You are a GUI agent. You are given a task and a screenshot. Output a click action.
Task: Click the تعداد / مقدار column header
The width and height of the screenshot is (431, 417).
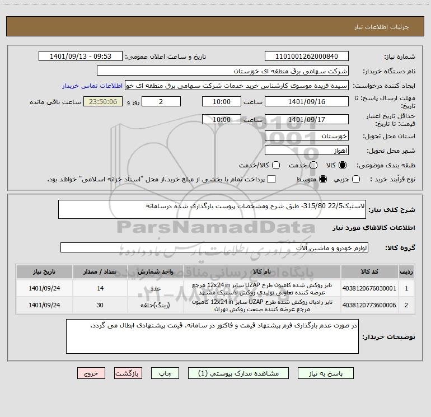tap(100, 271)
